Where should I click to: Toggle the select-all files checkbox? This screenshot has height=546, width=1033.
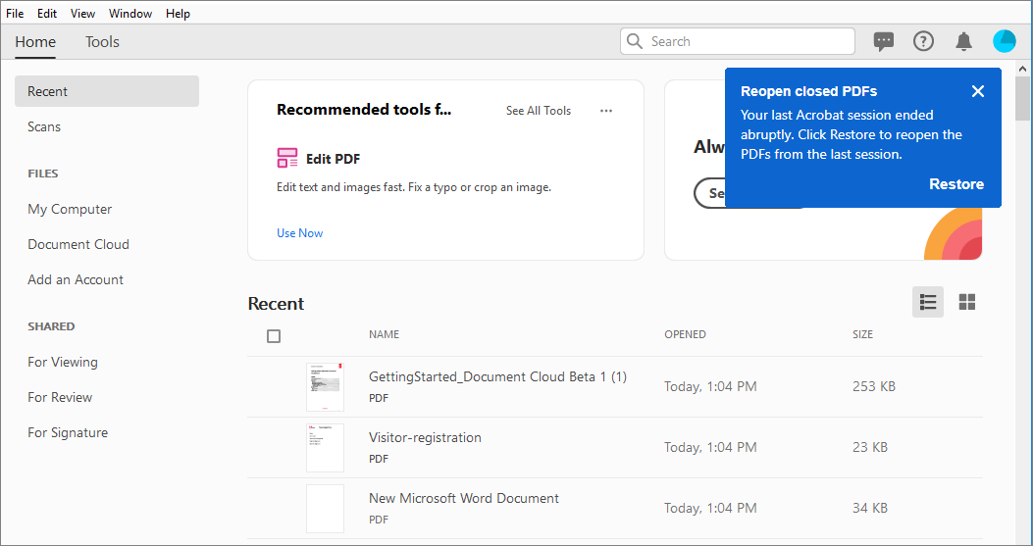click(274, 336)
